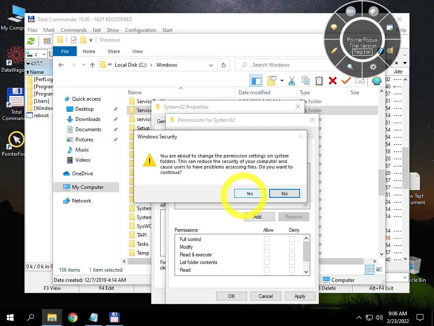The height and width of the screenshot is (326, 434).
Task: Click the PointerFocus keystroke keyboard icon
Action: (x=350, y=11)
